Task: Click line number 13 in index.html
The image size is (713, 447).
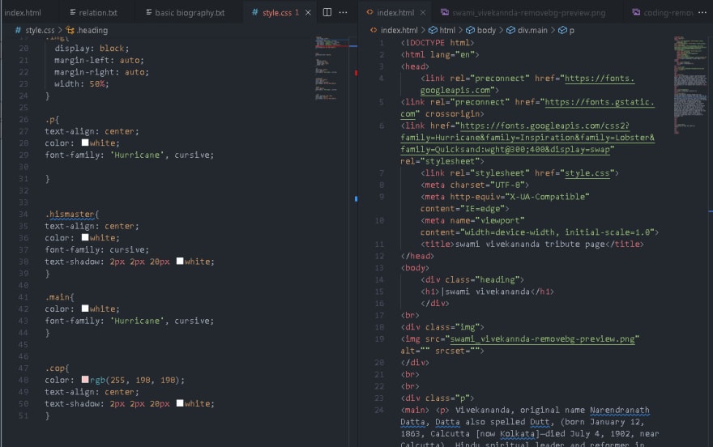Action: pyautogui.click(x=379, y=267)
